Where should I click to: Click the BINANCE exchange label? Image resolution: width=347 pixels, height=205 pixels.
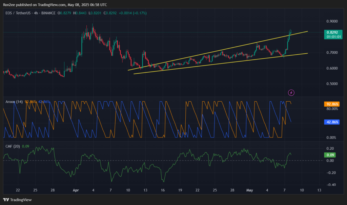coord(48,13)
